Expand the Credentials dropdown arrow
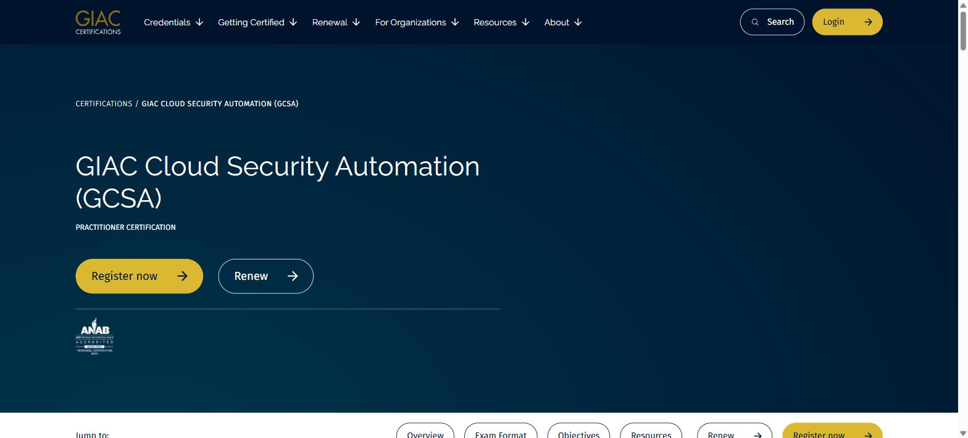Image resolution: width=968 pixels, height=438 pixels. pyautogui.click(x=199, y=22)
